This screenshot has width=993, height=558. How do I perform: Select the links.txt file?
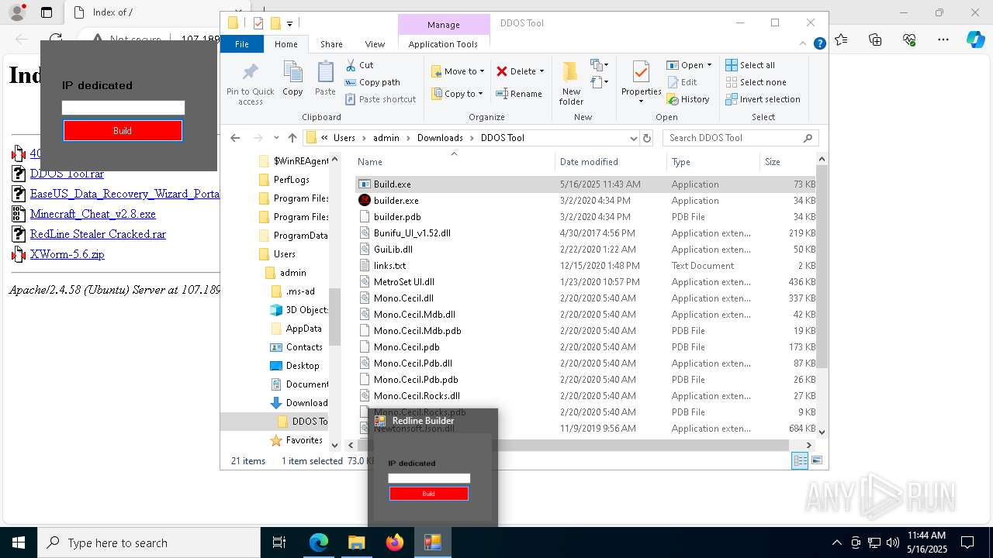pos(389,266)
